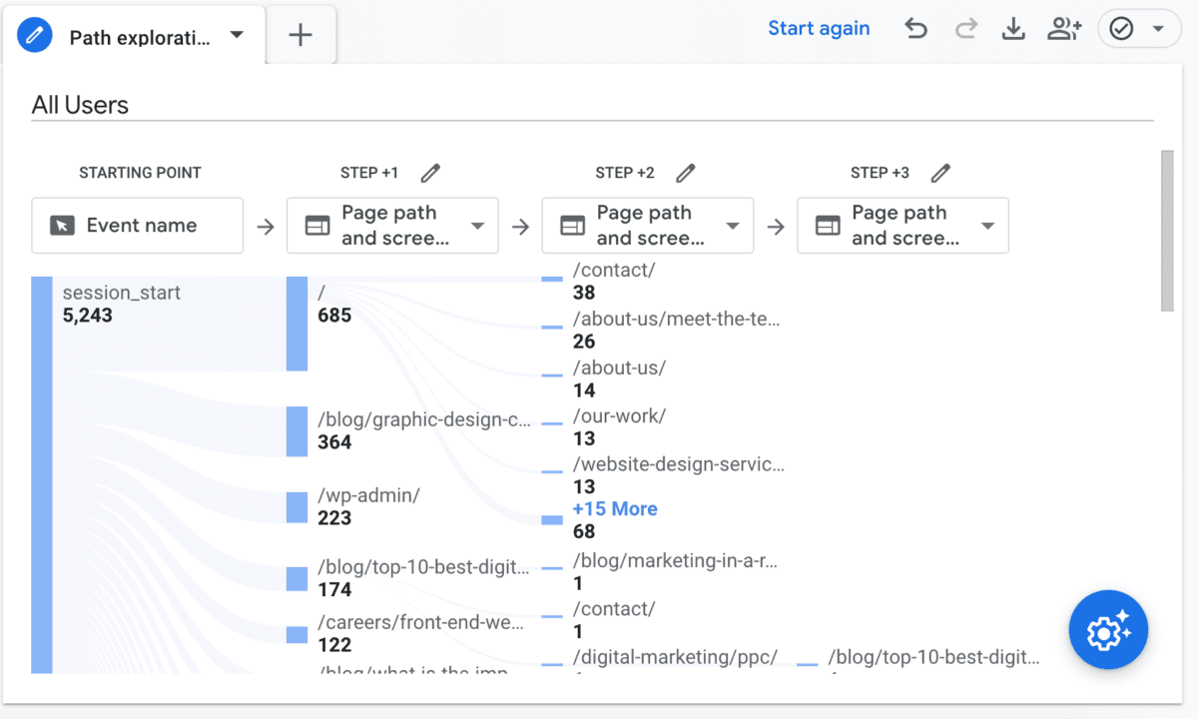Open the Gemini assistant gear button
Screen dimensions: 1198x719
point(1108,630)
